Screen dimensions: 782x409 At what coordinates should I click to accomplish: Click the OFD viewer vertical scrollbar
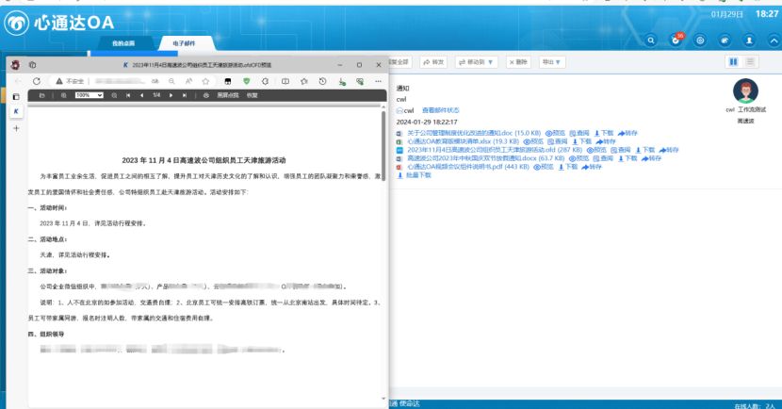[x=383, y=188]
